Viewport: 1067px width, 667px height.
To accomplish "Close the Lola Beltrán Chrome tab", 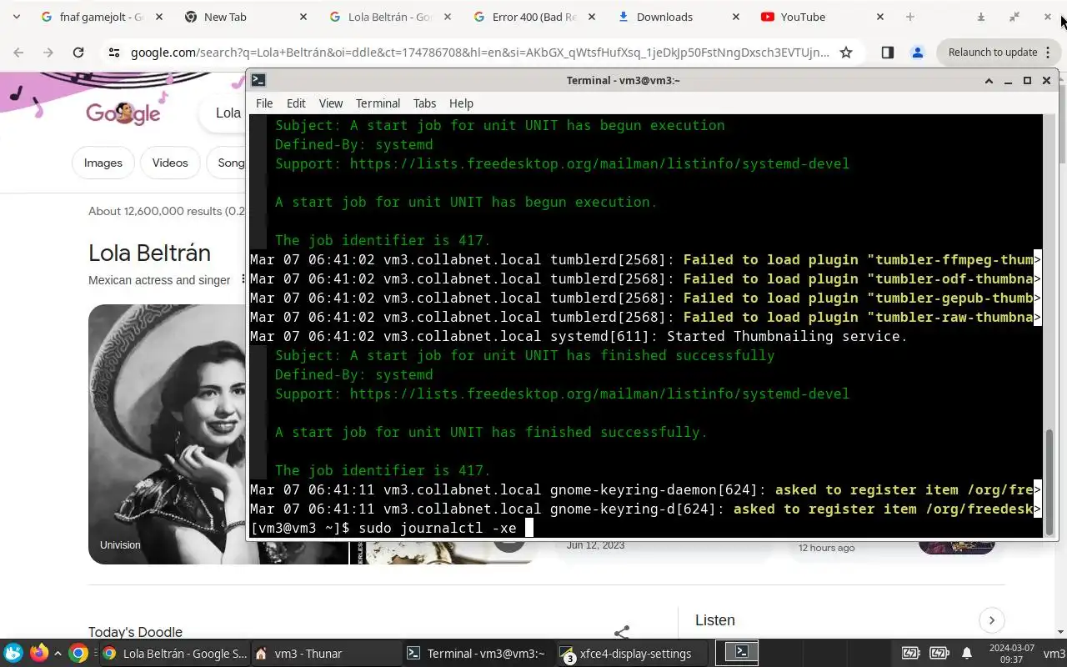I will click(448, 17).
